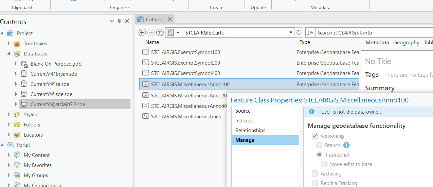Close the Catalog view tab
433x187 pixels.
pos(170,19)
